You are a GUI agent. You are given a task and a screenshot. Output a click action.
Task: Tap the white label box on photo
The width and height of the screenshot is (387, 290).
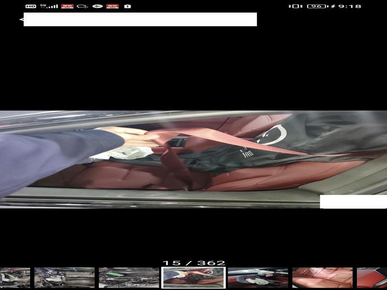point(353,202)
